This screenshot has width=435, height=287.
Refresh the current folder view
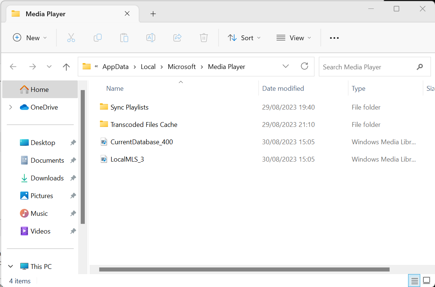(304, 66)
